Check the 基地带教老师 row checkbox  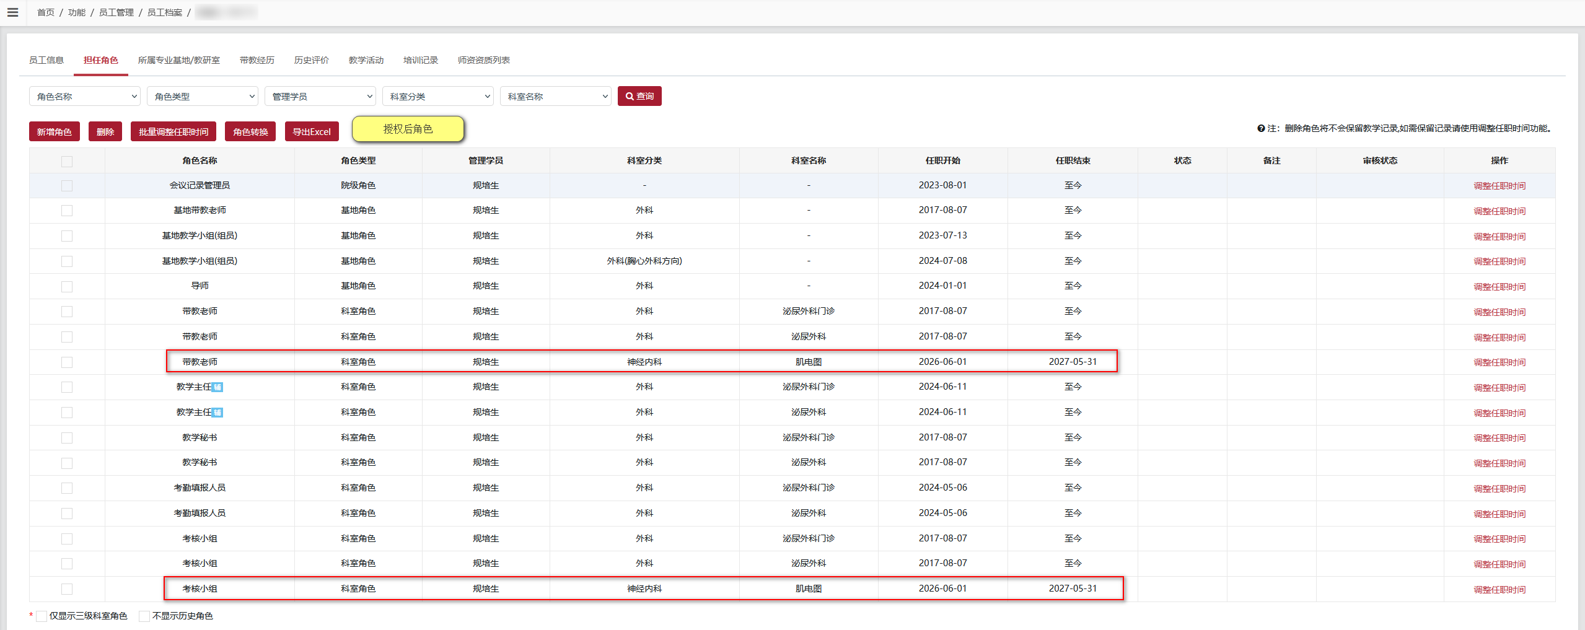pos(67,211)
